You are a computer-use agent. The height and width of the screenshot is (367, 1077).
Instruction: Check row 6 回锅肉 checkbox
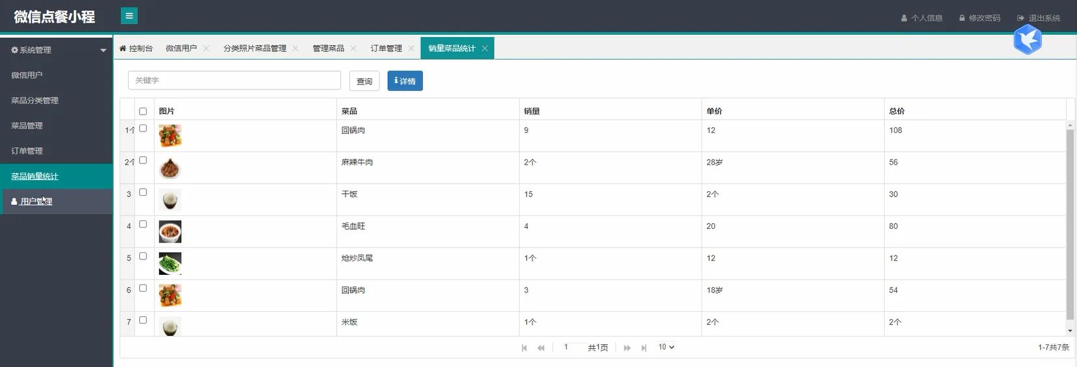[x=143, y=288]
